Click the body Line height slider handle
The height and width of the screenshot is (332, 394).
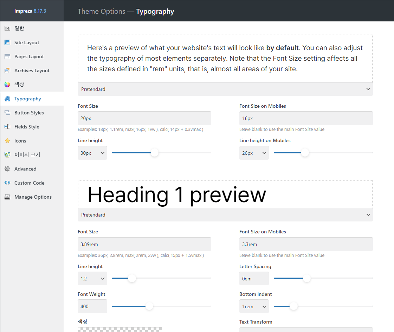point(155,153)
